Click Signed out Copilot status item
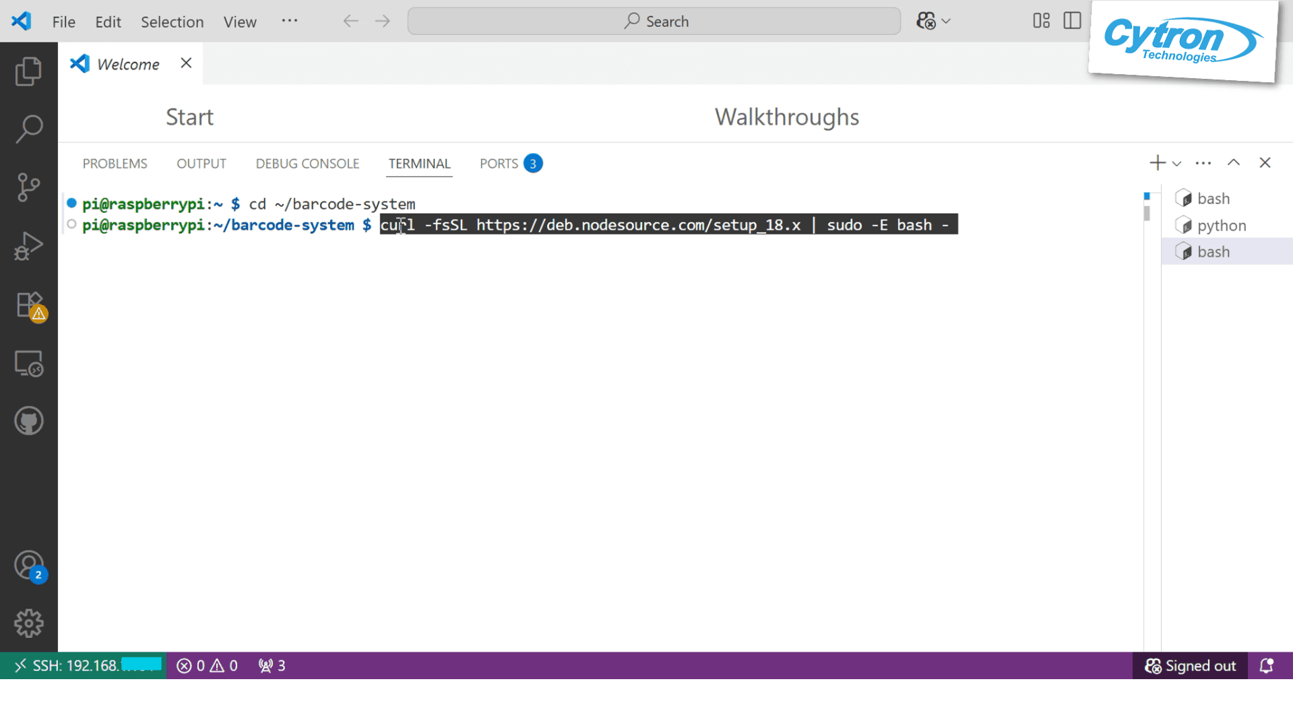 1190,666
